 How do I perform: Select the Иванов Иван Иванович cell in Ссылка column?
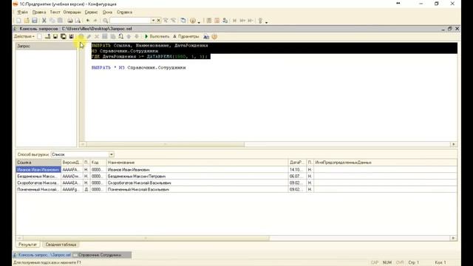(38, 170)
